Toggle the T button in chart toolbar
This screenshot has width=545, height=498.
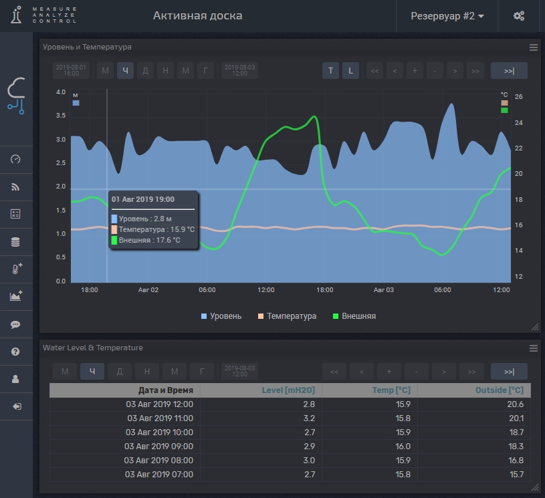(x=330, y=71)
